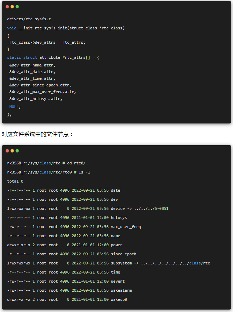Click the green dot on the terminal code block
This screenshot has height=312, width=233.
tap(17, 151)
